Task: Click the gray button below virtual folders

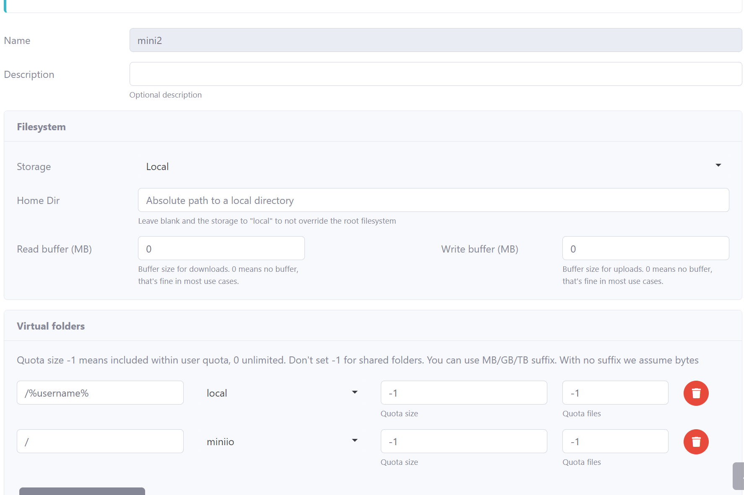Action: coord(82,491)
